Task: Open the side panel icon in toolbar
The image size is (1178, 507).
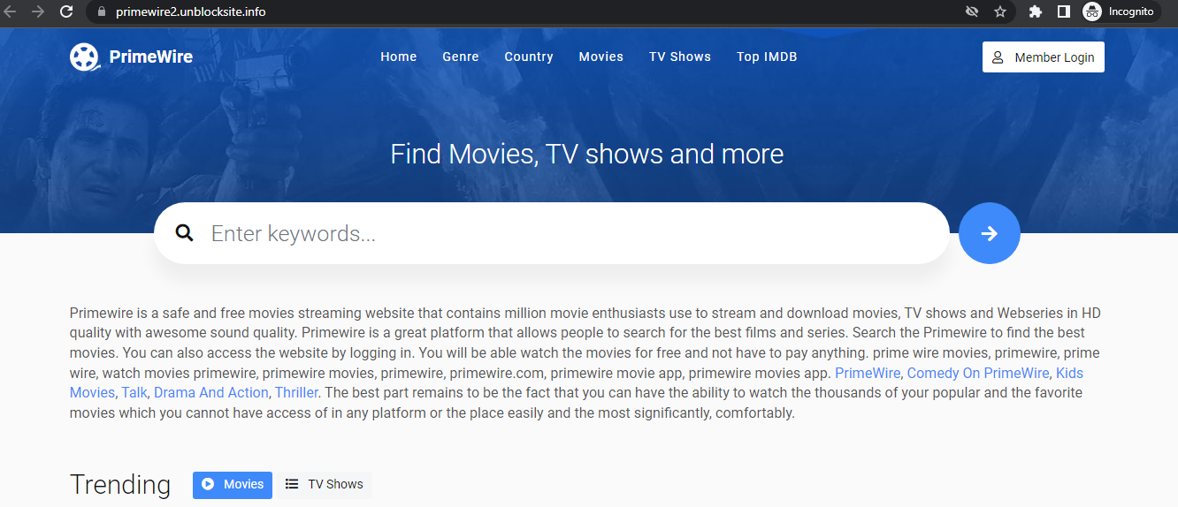Action: 1064,11
